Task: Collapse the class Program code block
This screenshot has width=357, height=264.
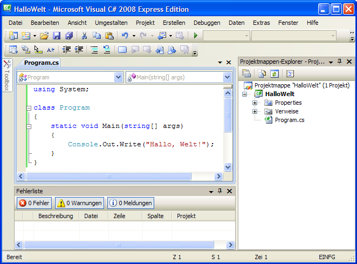Action: [29, 108]
